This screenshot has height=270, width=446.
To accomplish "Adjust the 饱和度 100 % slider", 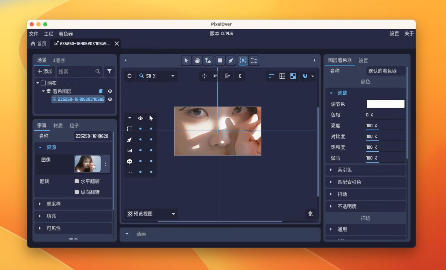I will pyautogui.click(x=385, y=147).
